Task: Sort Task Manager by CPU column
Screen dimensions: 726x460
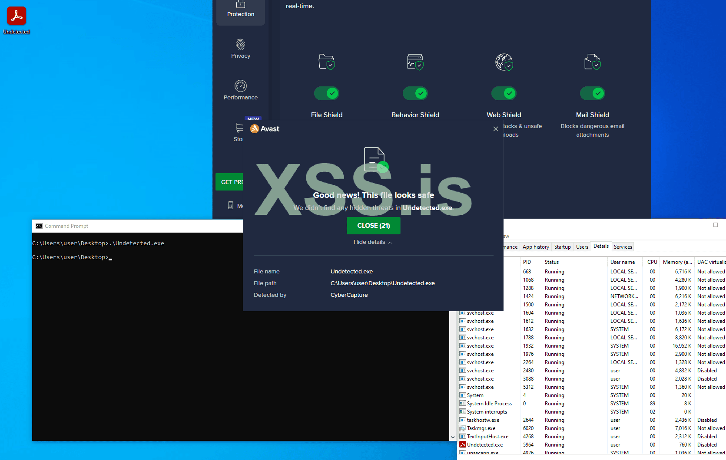Action: click(x=651, y=262)
